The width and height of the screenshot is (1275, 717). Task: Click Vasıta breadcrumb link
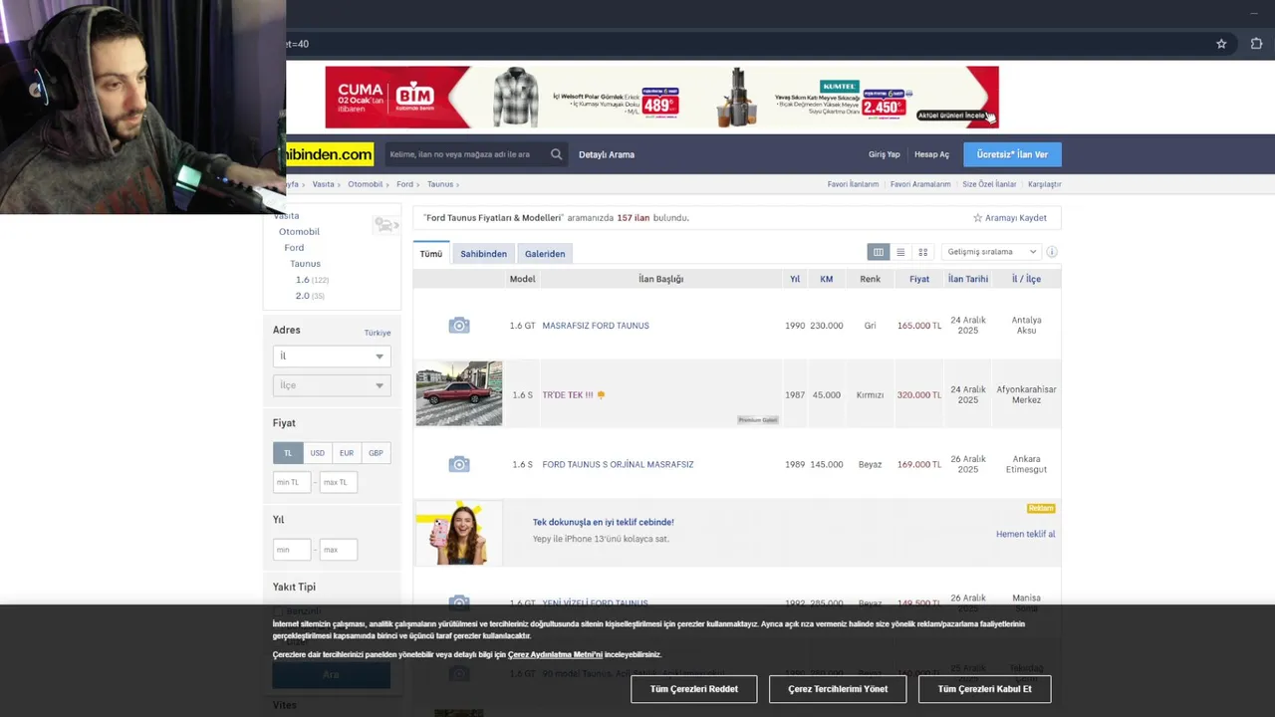[x=323, y=184]
